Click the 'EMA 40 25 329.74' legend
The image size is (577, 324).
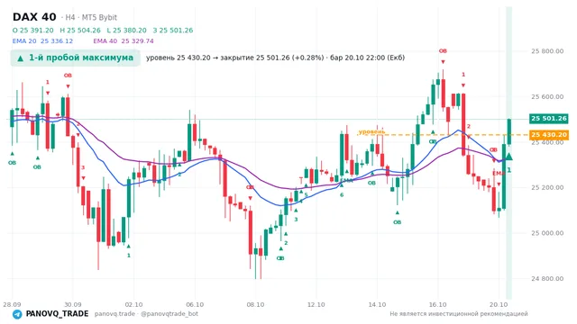click(x=124, y=41)
